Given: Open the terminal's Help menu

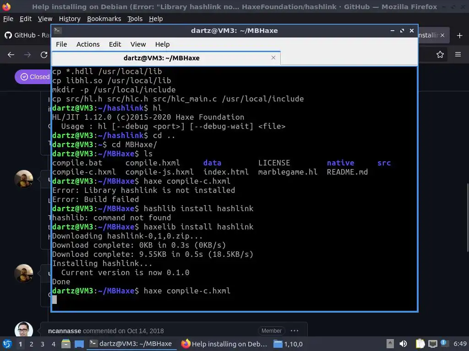Looking at the screenshot, I should 163,44.
